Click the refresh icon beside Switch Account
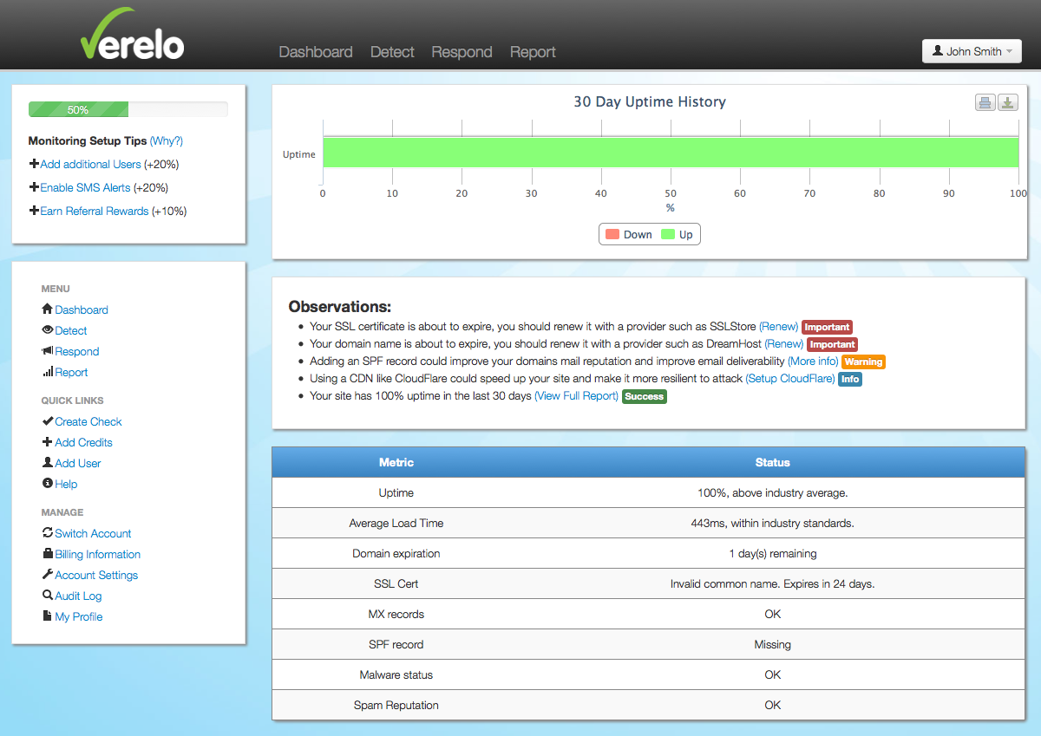The height and width of the screenshot is (736, 1041). 48,533
